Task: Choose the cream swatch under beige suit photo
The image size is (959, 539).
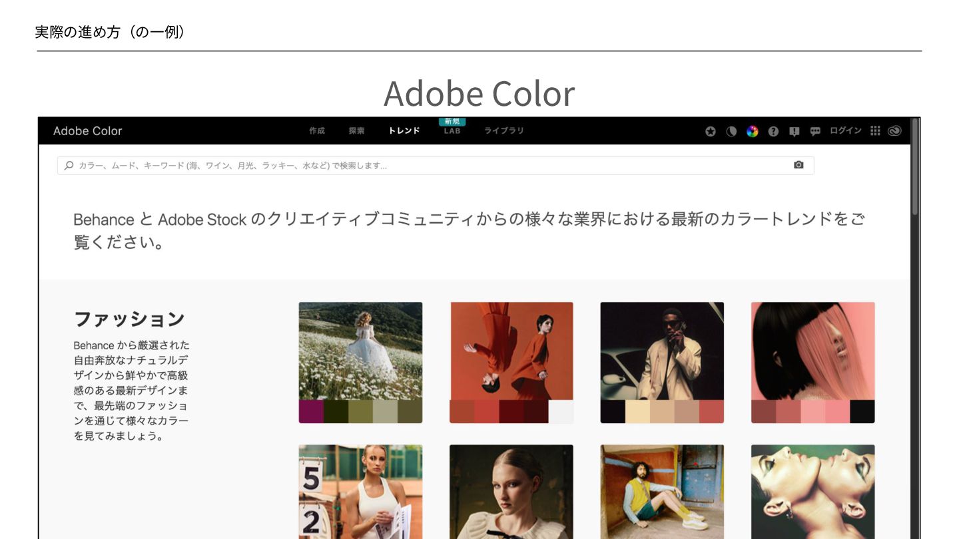Action: [637, 412]
